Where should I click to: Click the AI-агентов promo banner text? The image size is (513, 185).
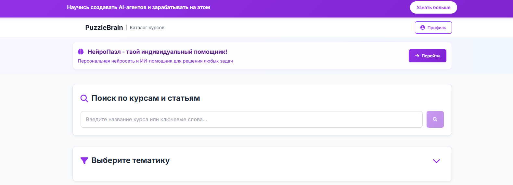click(138, 7)
